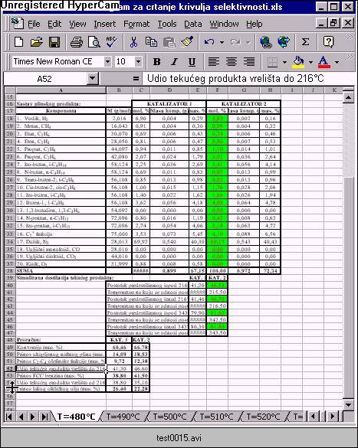Screen dimensions: 358x448
Task: Jump to the first sheet tab button
Action: click(x=9, y=417)
